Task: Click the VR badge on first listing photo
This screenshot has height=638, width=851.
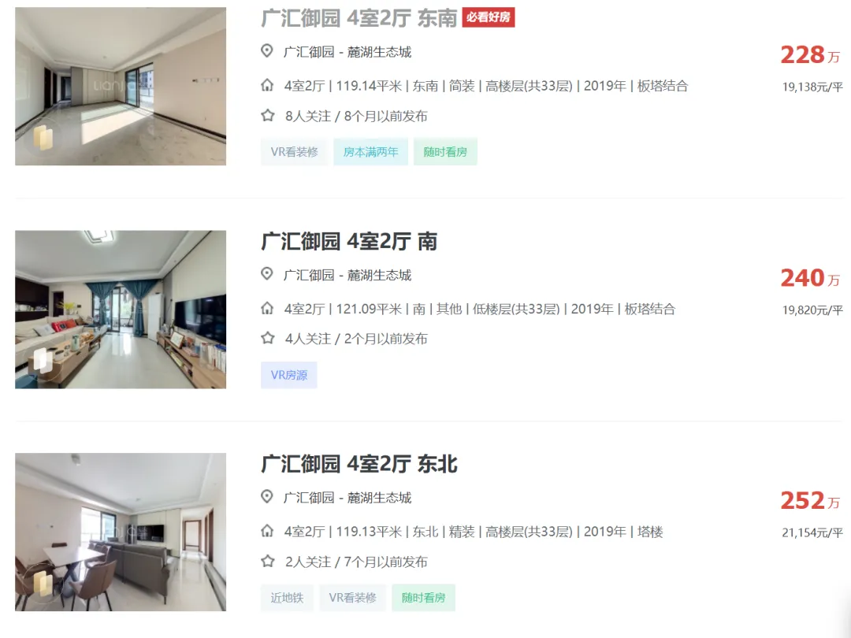Action: 43,137
